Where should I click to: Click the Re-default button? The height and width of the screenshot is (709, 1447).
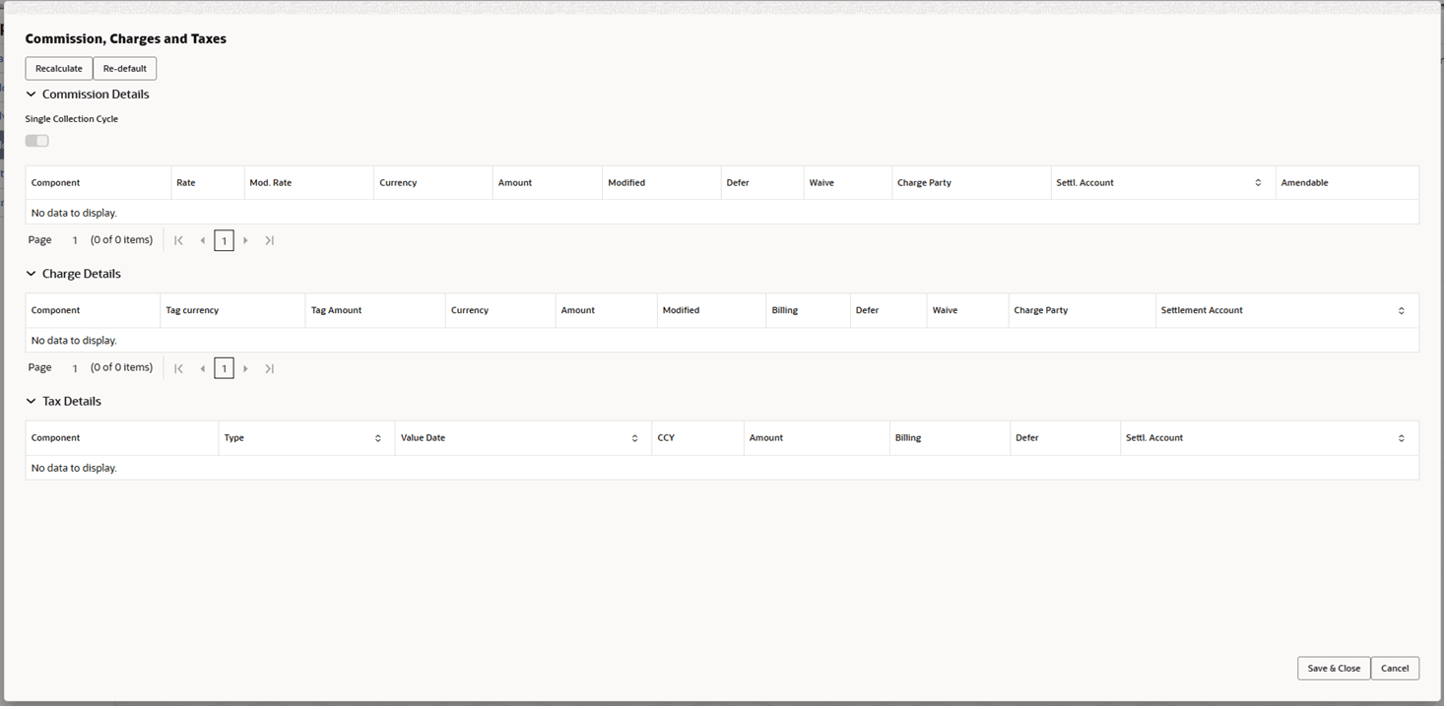124,68
